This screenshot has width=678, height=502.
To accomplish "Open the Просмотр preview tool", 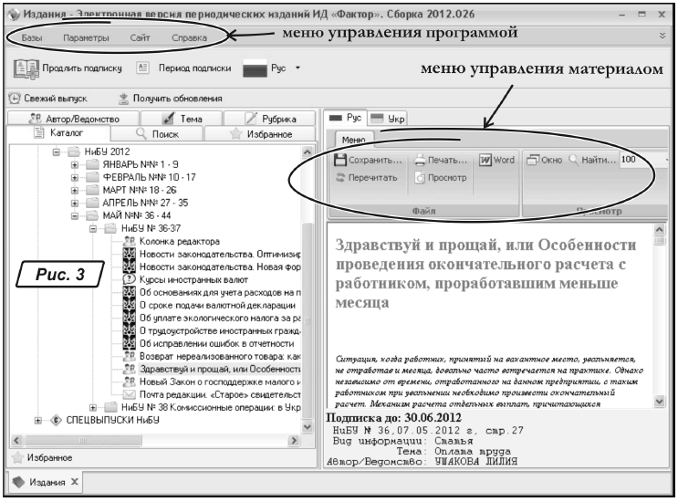I will coord(421,178).
